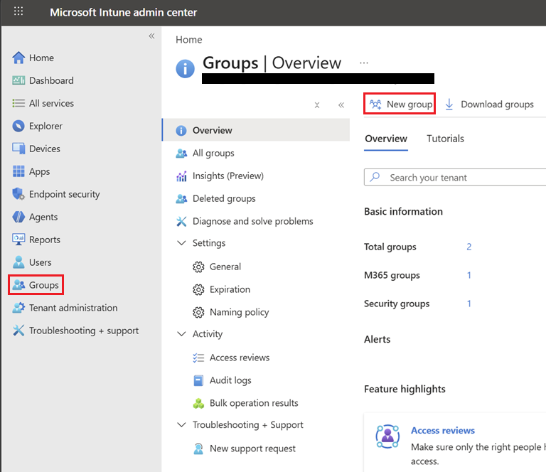Screen dimensions: 546x472
Task: Open General settings gear icon
Action: pos(198,267)
